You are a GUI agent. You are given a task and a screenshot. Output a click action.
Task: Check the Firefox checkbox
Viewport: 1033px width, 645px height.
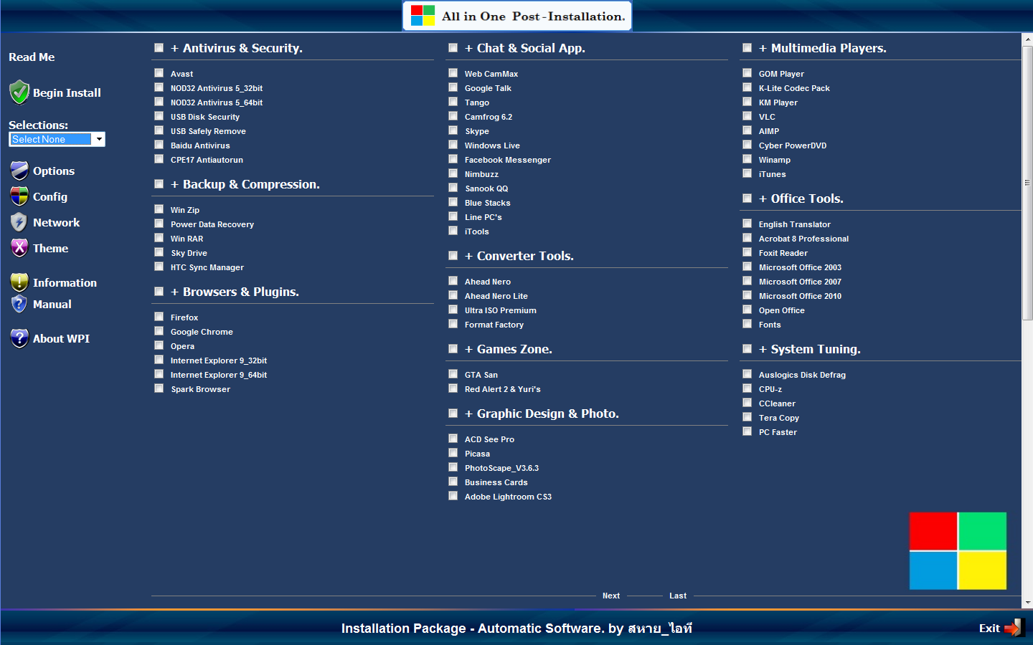point(159,317)
